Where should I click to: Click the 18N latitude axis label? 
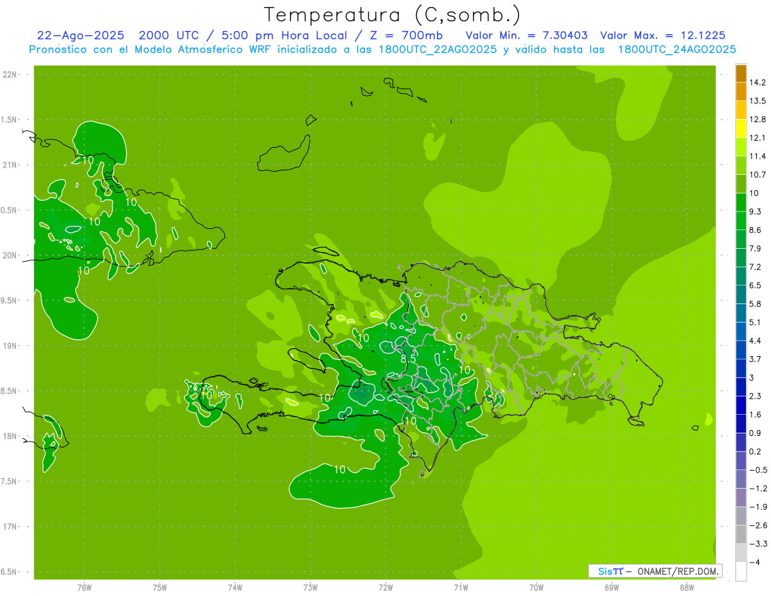coord(10,437)
